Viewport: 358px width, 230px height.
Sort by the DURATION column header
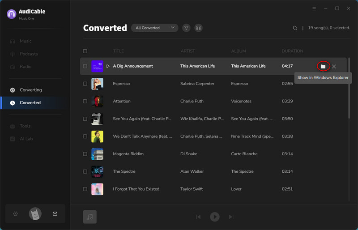point(292,51)
